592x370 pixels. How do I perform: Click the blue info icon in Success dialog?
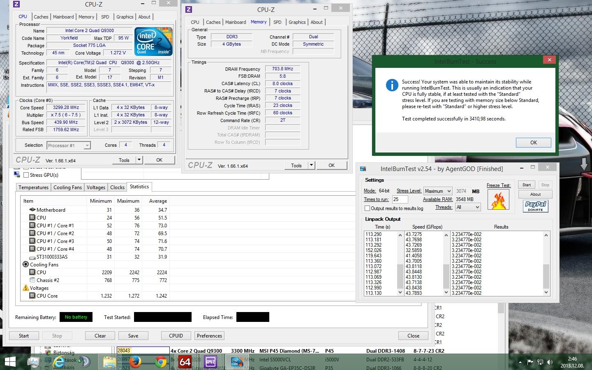pos(392,85)
